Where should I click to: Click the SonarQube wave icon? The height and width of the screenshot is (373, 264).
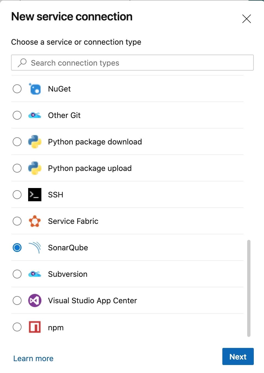coord(35,248)
